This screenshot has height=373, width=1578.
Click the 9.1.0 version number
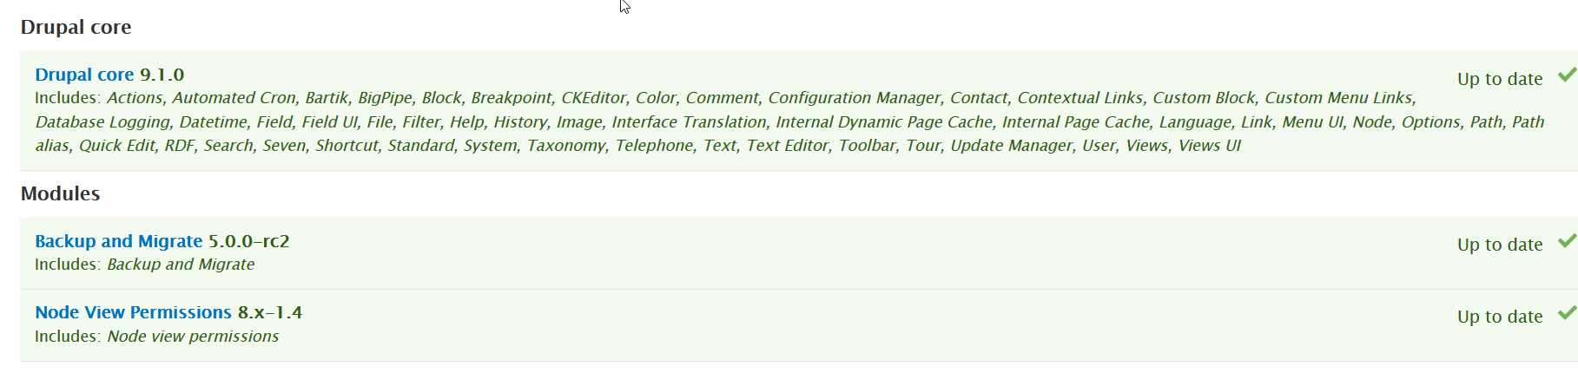(162, 75)
